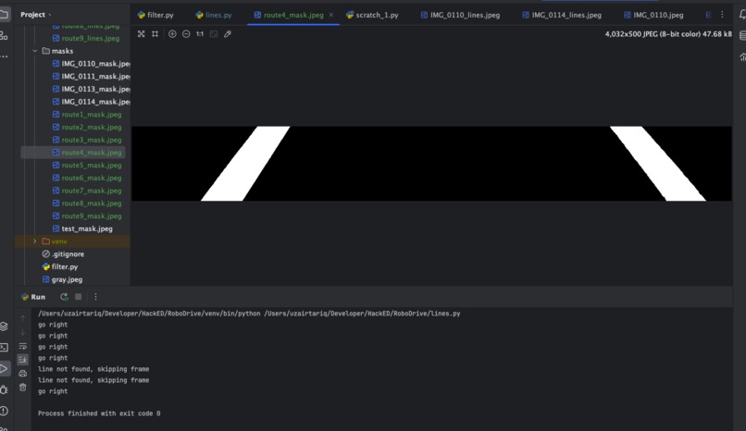Open more tool windows ellipsis in left sidebar
746x431 pixels.
click(x=4, y=56)
